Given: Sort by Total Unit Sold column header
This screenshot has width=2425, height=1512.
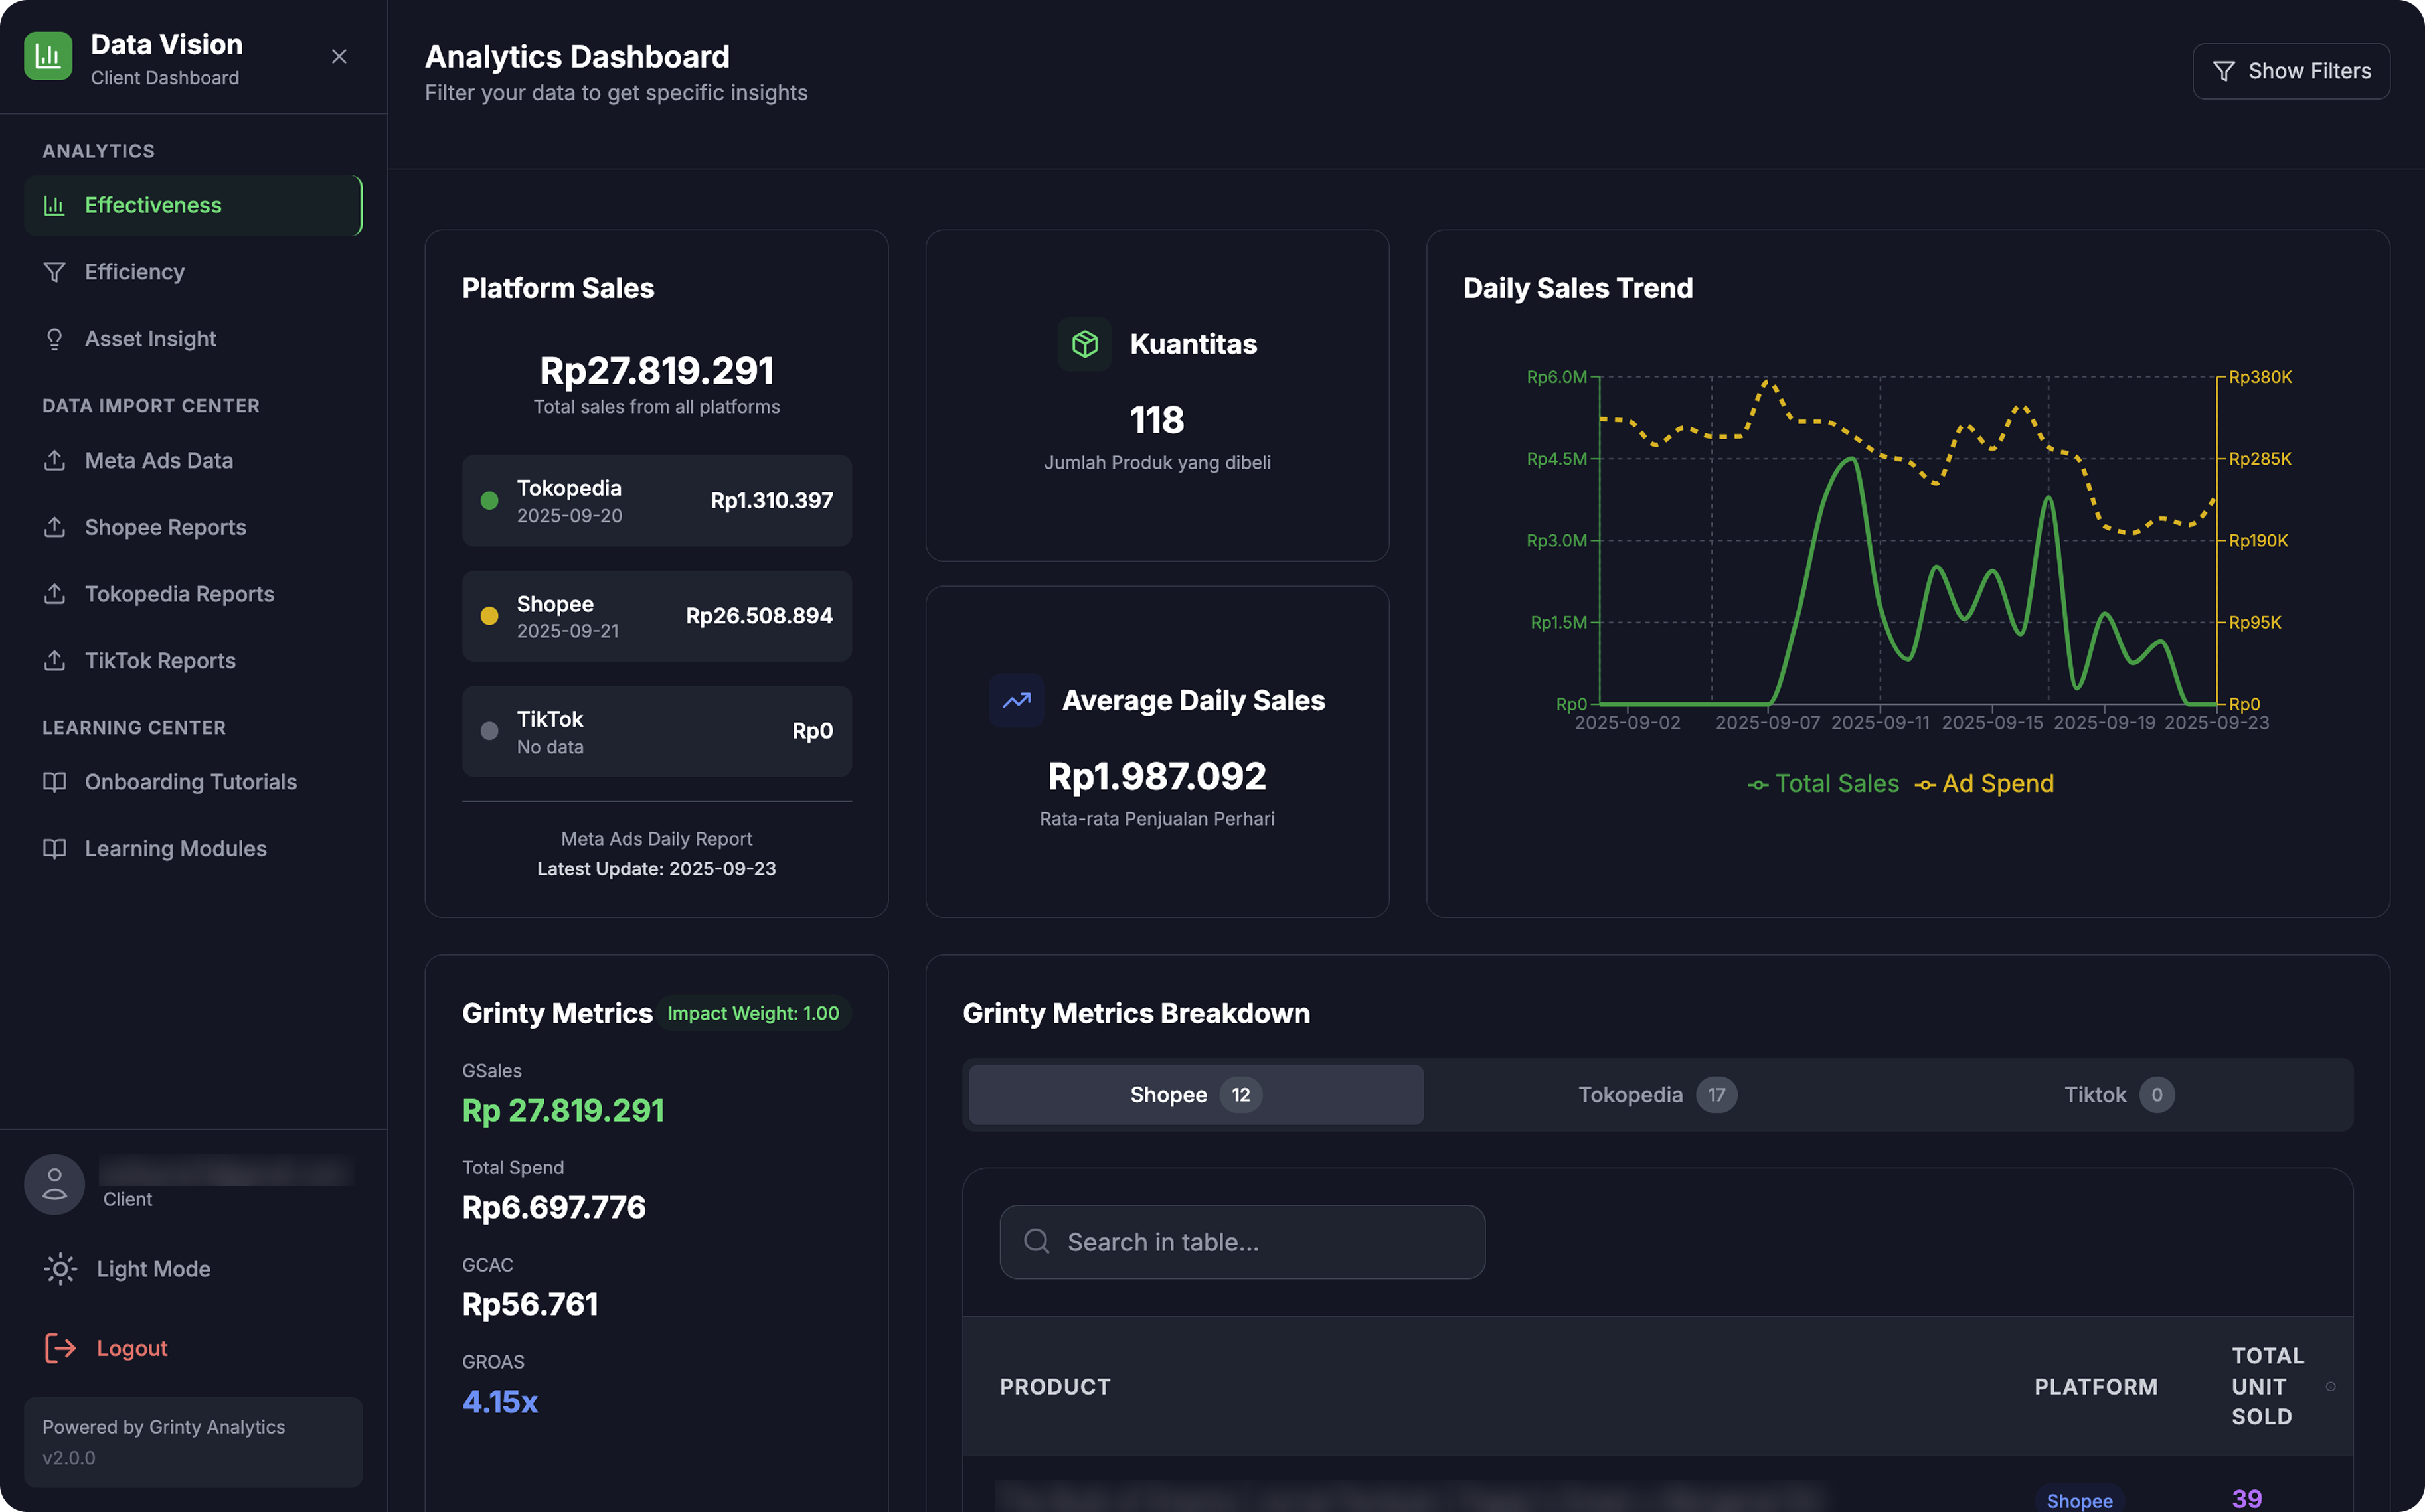Looking at the screenshot, I should [x=2267, y=1386].
